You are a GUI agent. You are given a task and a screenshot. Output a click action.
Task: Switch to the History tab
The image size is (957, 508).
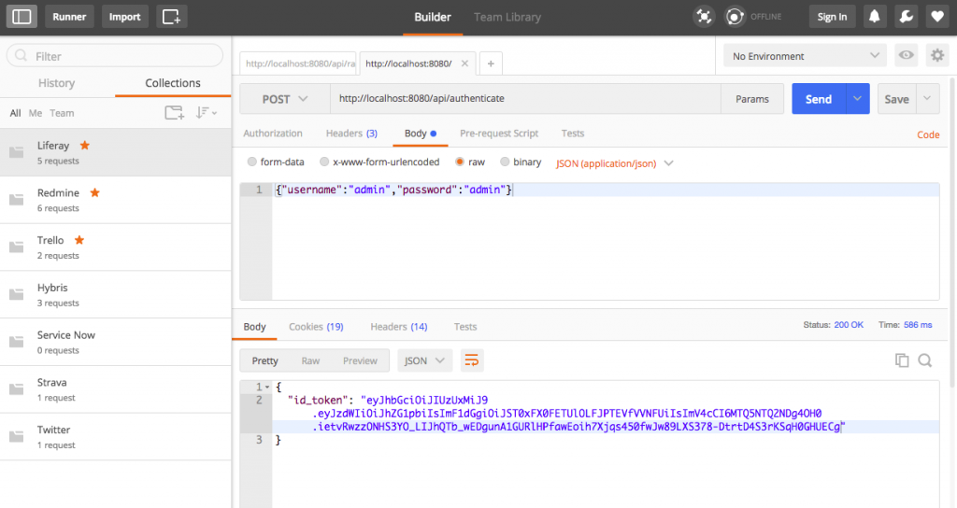coord(57,83)
